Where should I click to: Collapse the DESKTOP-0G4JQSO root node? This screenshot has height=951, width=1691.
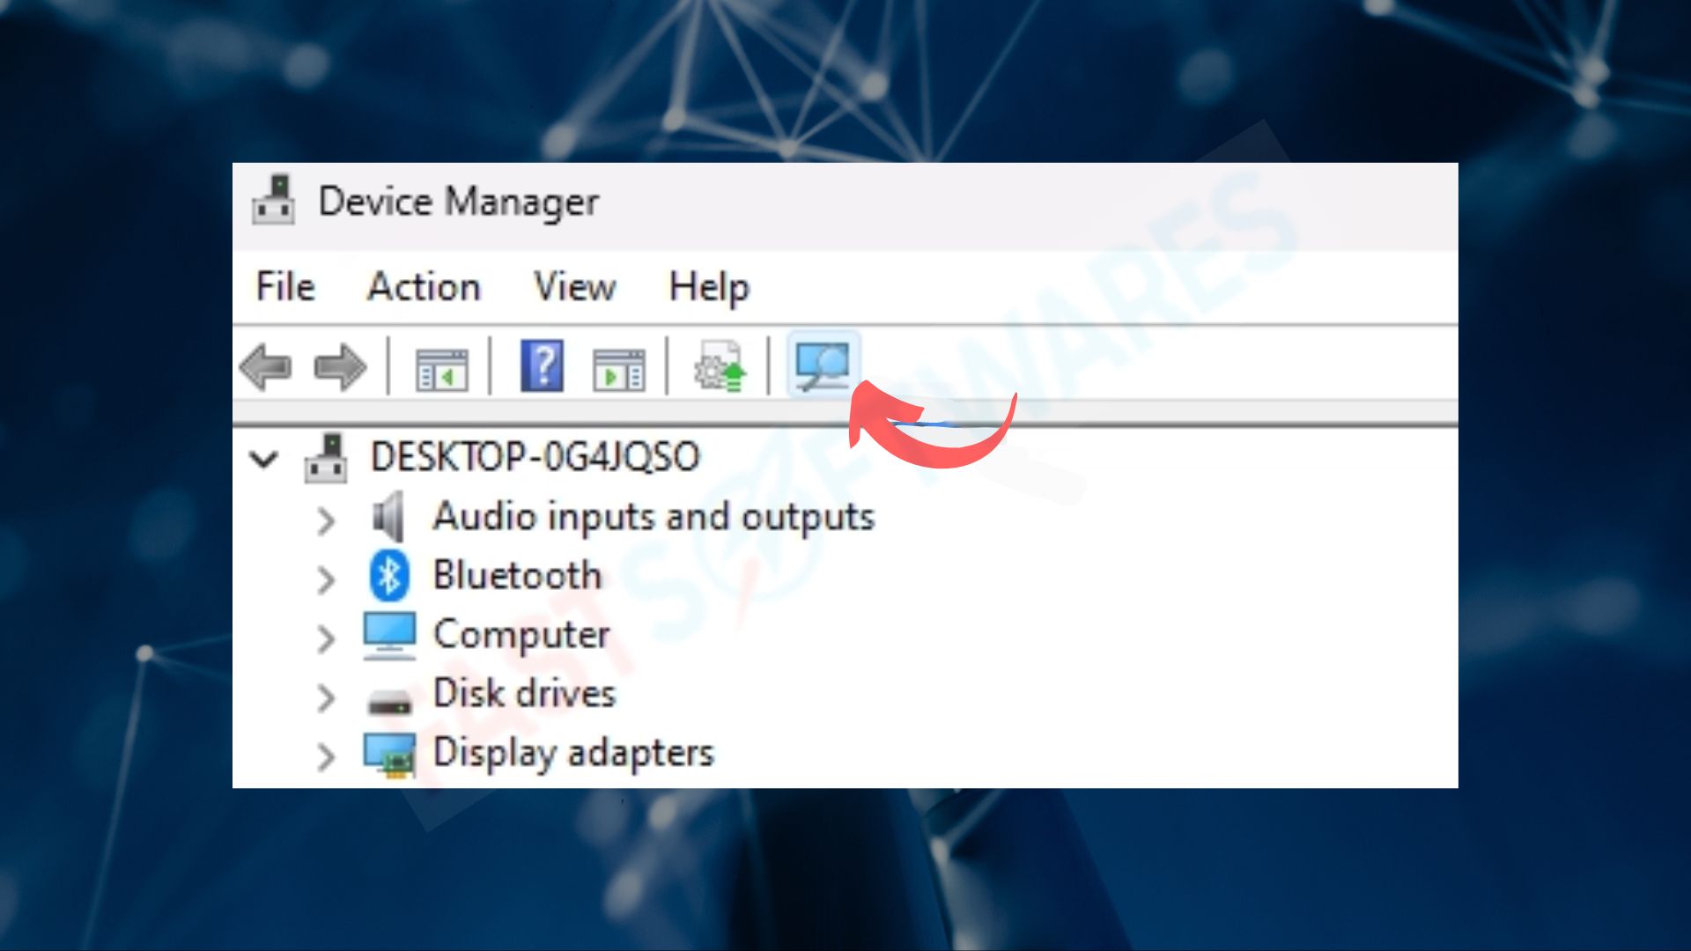pos(263,459)
